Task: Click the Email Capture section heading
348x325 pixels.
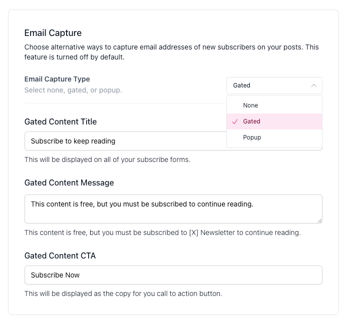Action: [x=53, y=33]
